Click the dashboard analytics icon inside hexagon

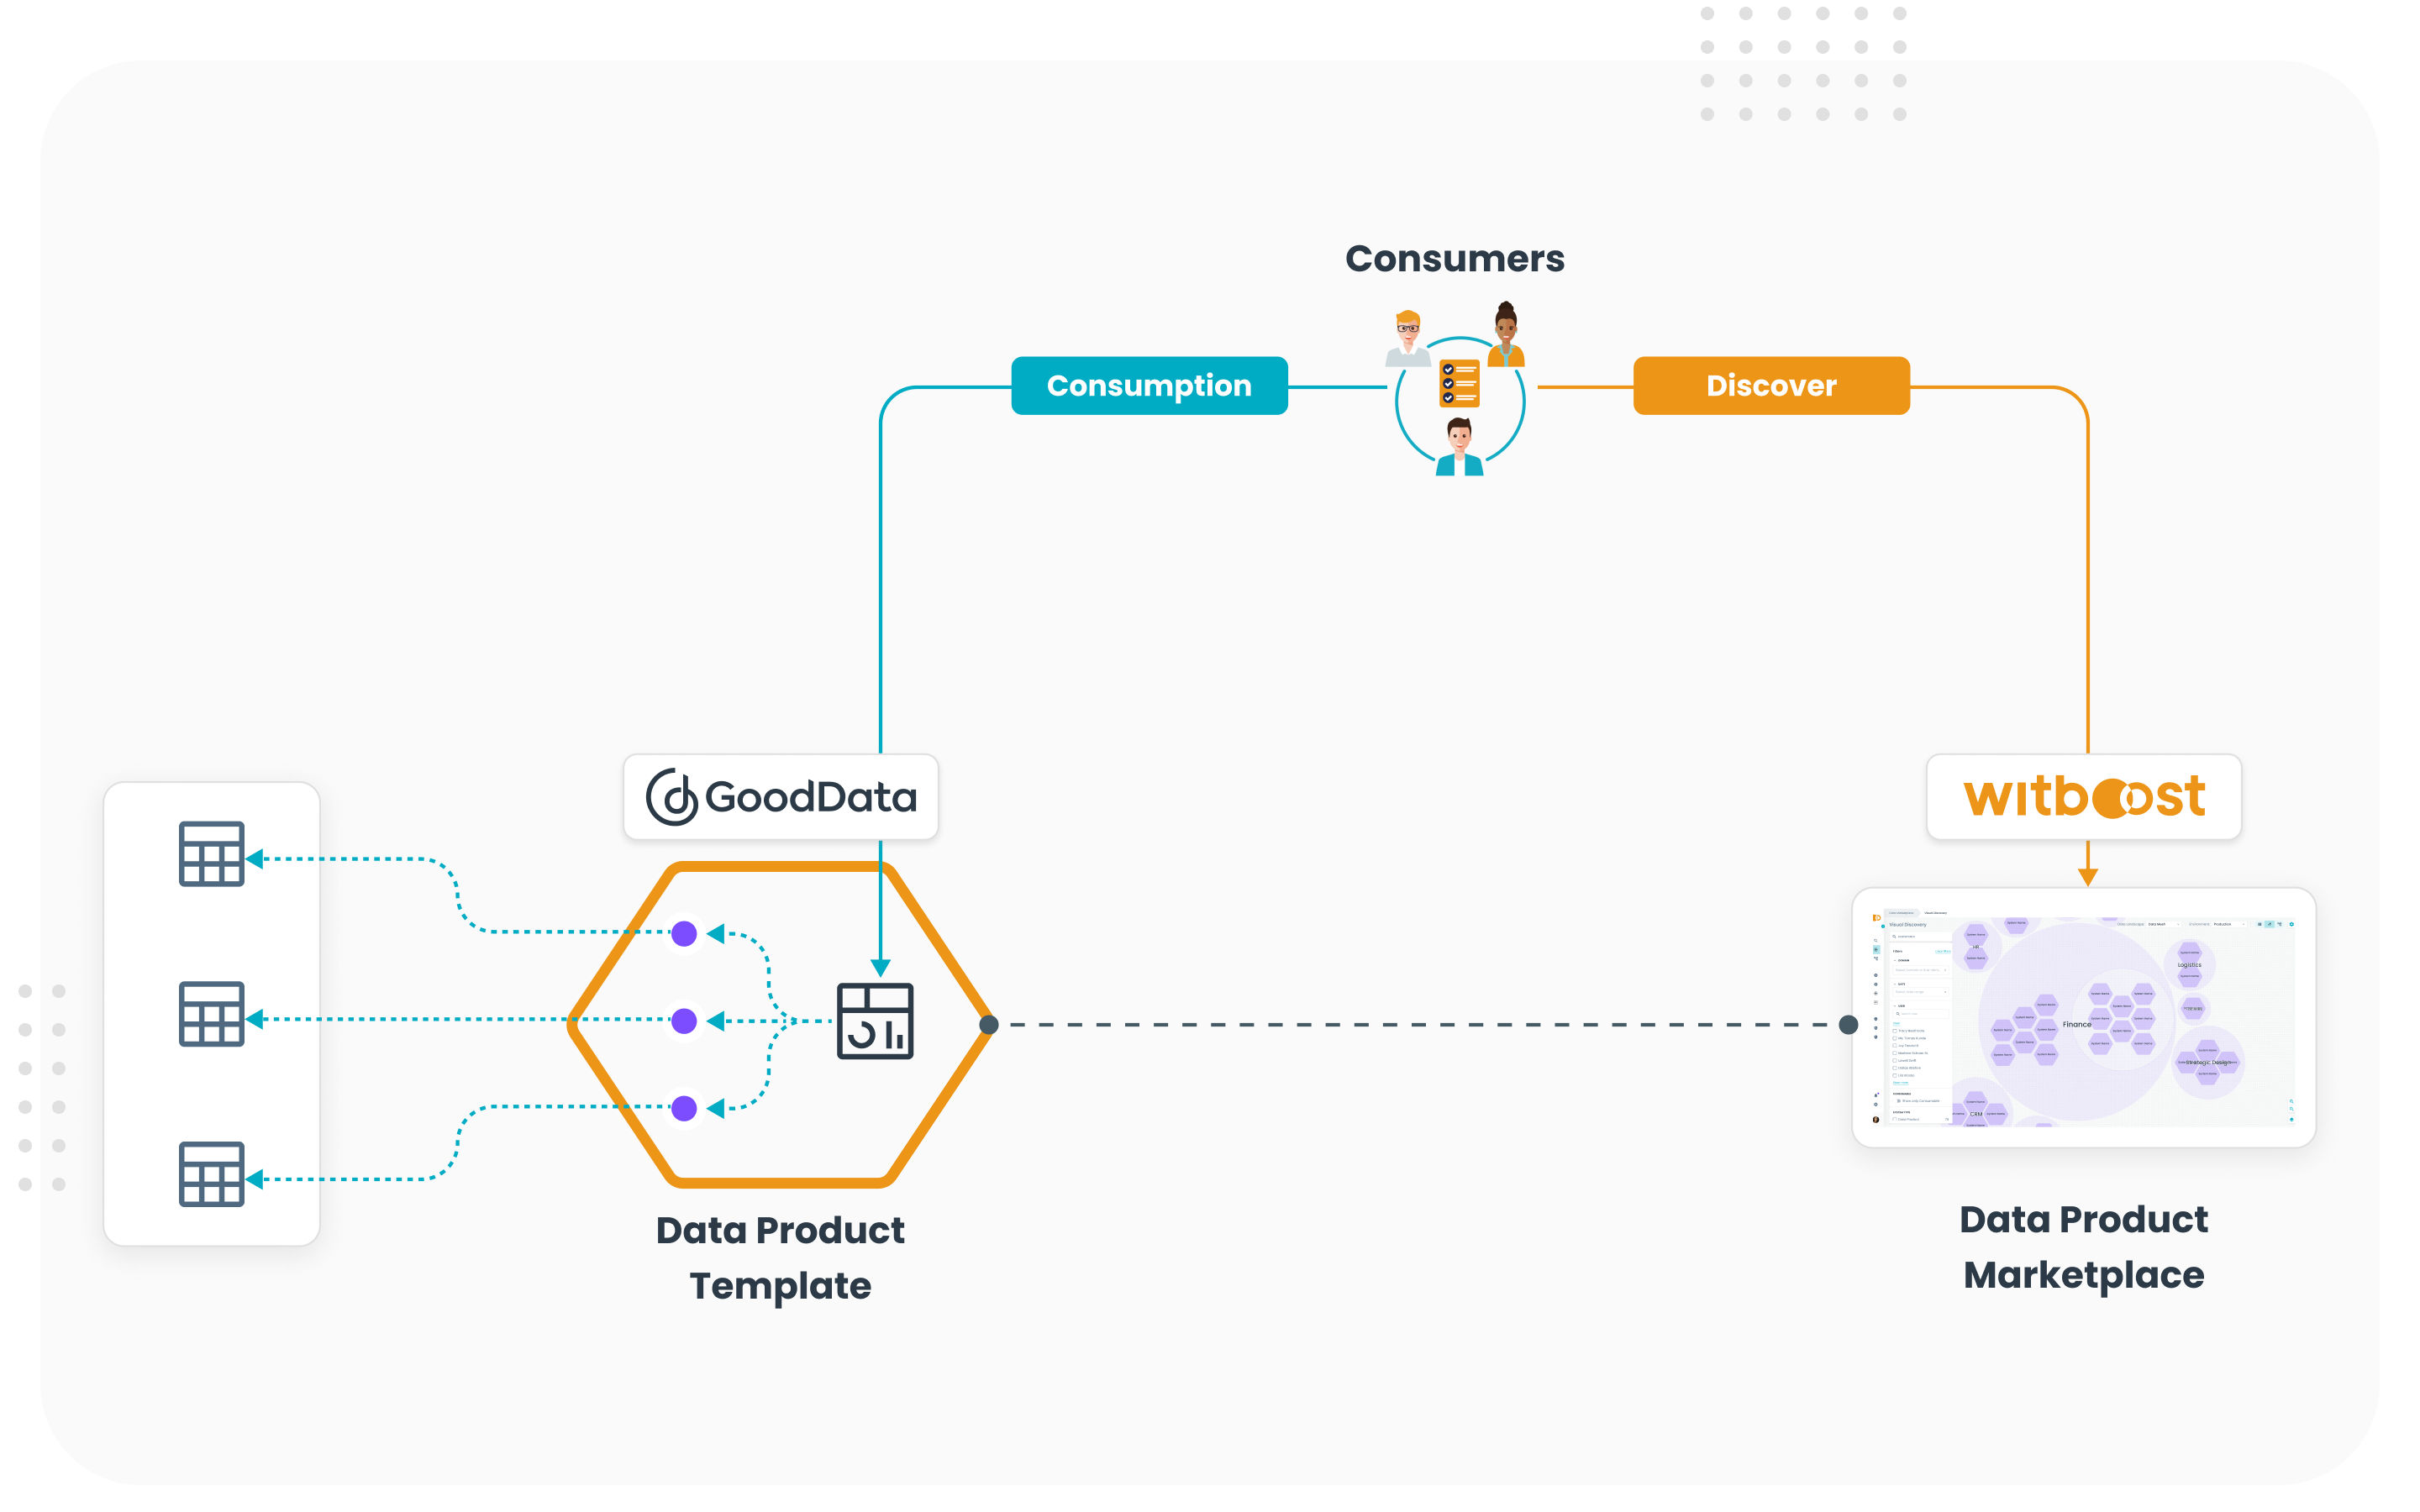coord(875,1021)
